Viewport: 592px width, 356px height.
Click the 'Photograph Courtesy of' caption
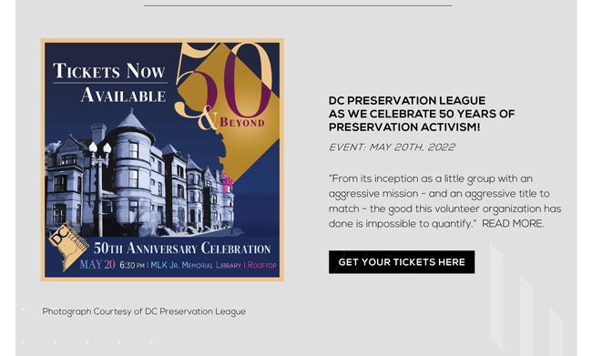coord(144,311)
